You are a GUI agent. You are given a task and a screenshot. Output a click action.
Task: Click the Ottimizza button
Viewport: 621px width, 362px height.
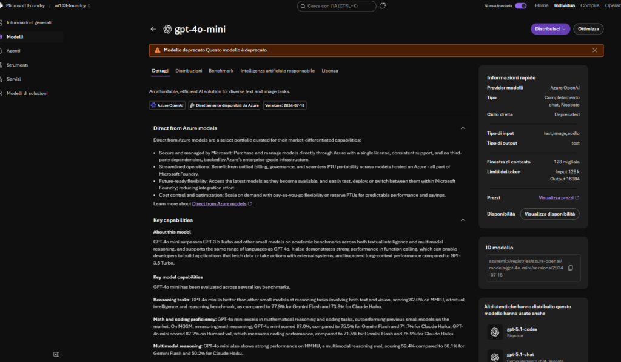[x=588, y=29]
